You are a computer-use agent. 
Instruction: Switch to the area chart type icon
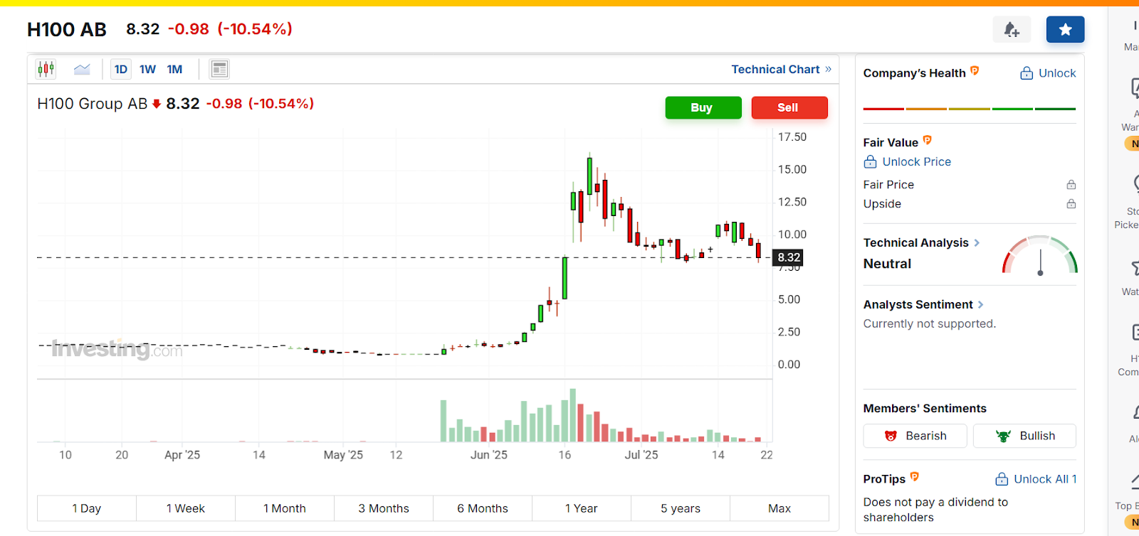[82, 69]
